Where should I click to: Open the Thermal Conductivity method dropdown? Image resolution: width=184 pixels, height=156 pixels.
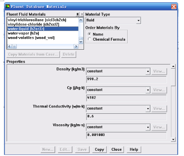[148, 109]
